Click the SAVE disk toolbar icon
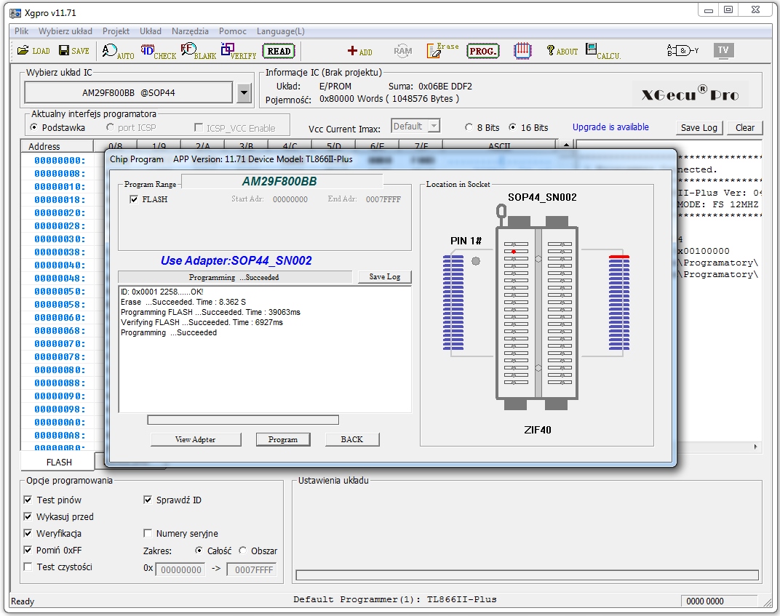Screen dimensions: 780x616 coord(73,51)
